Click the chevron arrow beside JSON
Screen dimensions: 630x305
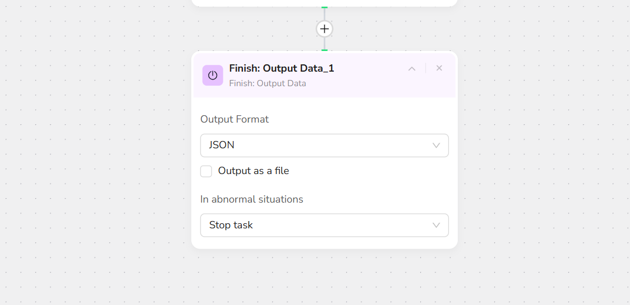(436, 146)
